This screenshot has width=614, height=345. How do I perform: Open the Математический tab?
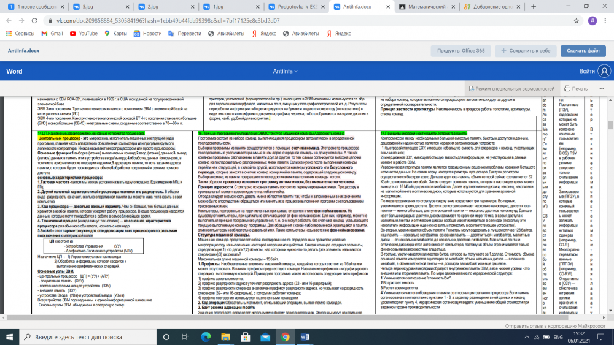pos(426,7)
